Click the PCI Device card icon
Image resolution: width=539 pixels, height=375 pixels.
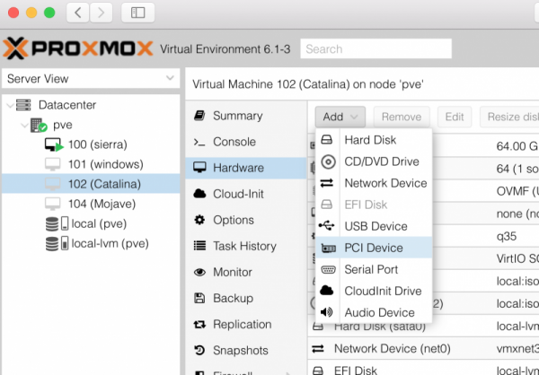click(328, 248)
